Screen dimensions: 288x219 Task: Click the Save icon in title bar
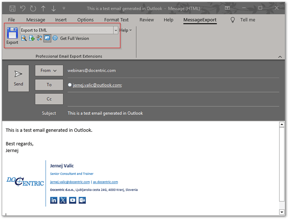(12, 8)
